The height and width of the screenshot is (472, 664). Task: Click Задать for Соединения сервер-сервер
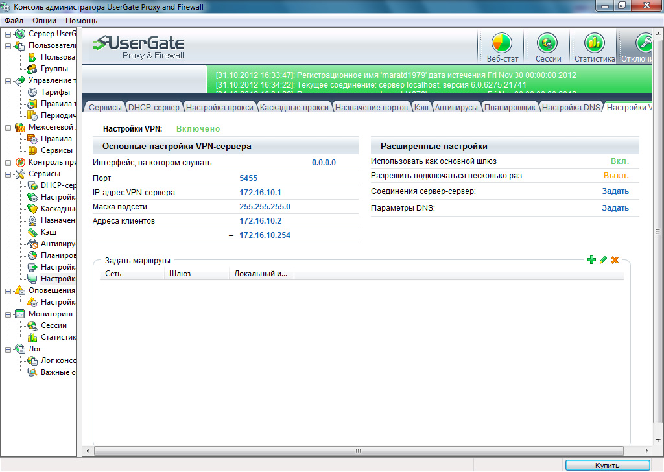[x=615, y=191]
